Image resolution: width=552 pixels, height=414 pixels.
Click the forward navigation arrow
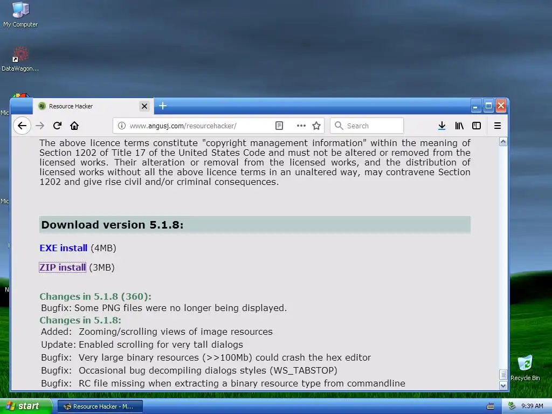(x=40, y=126)
